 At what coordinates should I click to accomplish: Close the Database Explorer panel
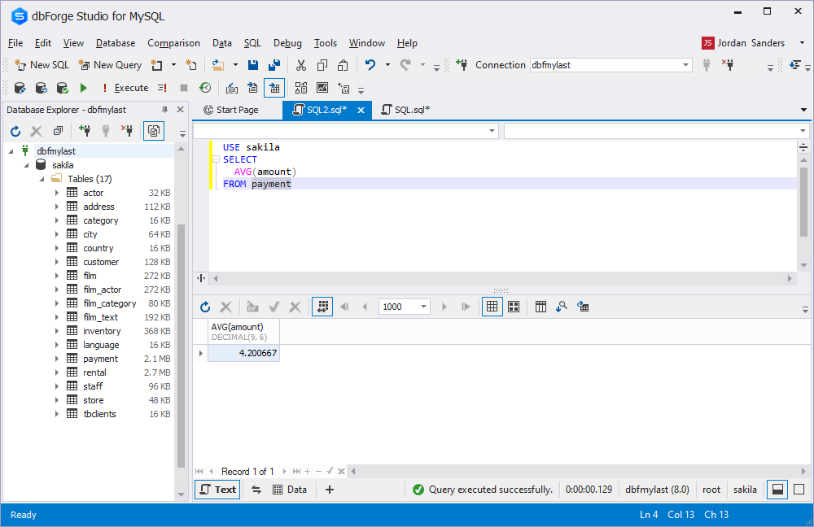(180, 110)
